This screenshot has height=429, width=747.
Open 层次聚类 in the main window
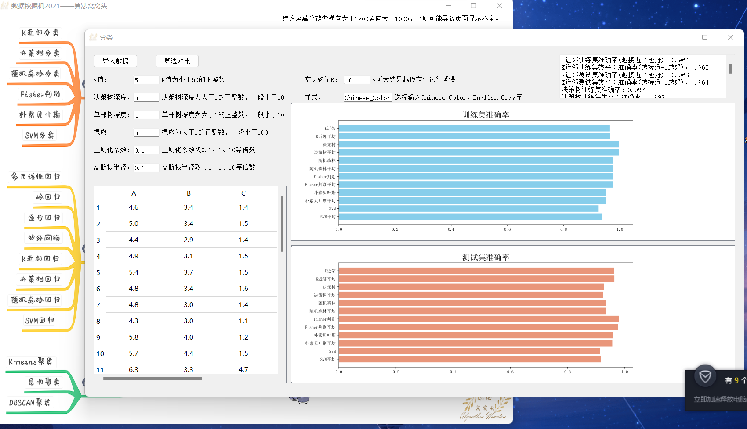[44, 382]
